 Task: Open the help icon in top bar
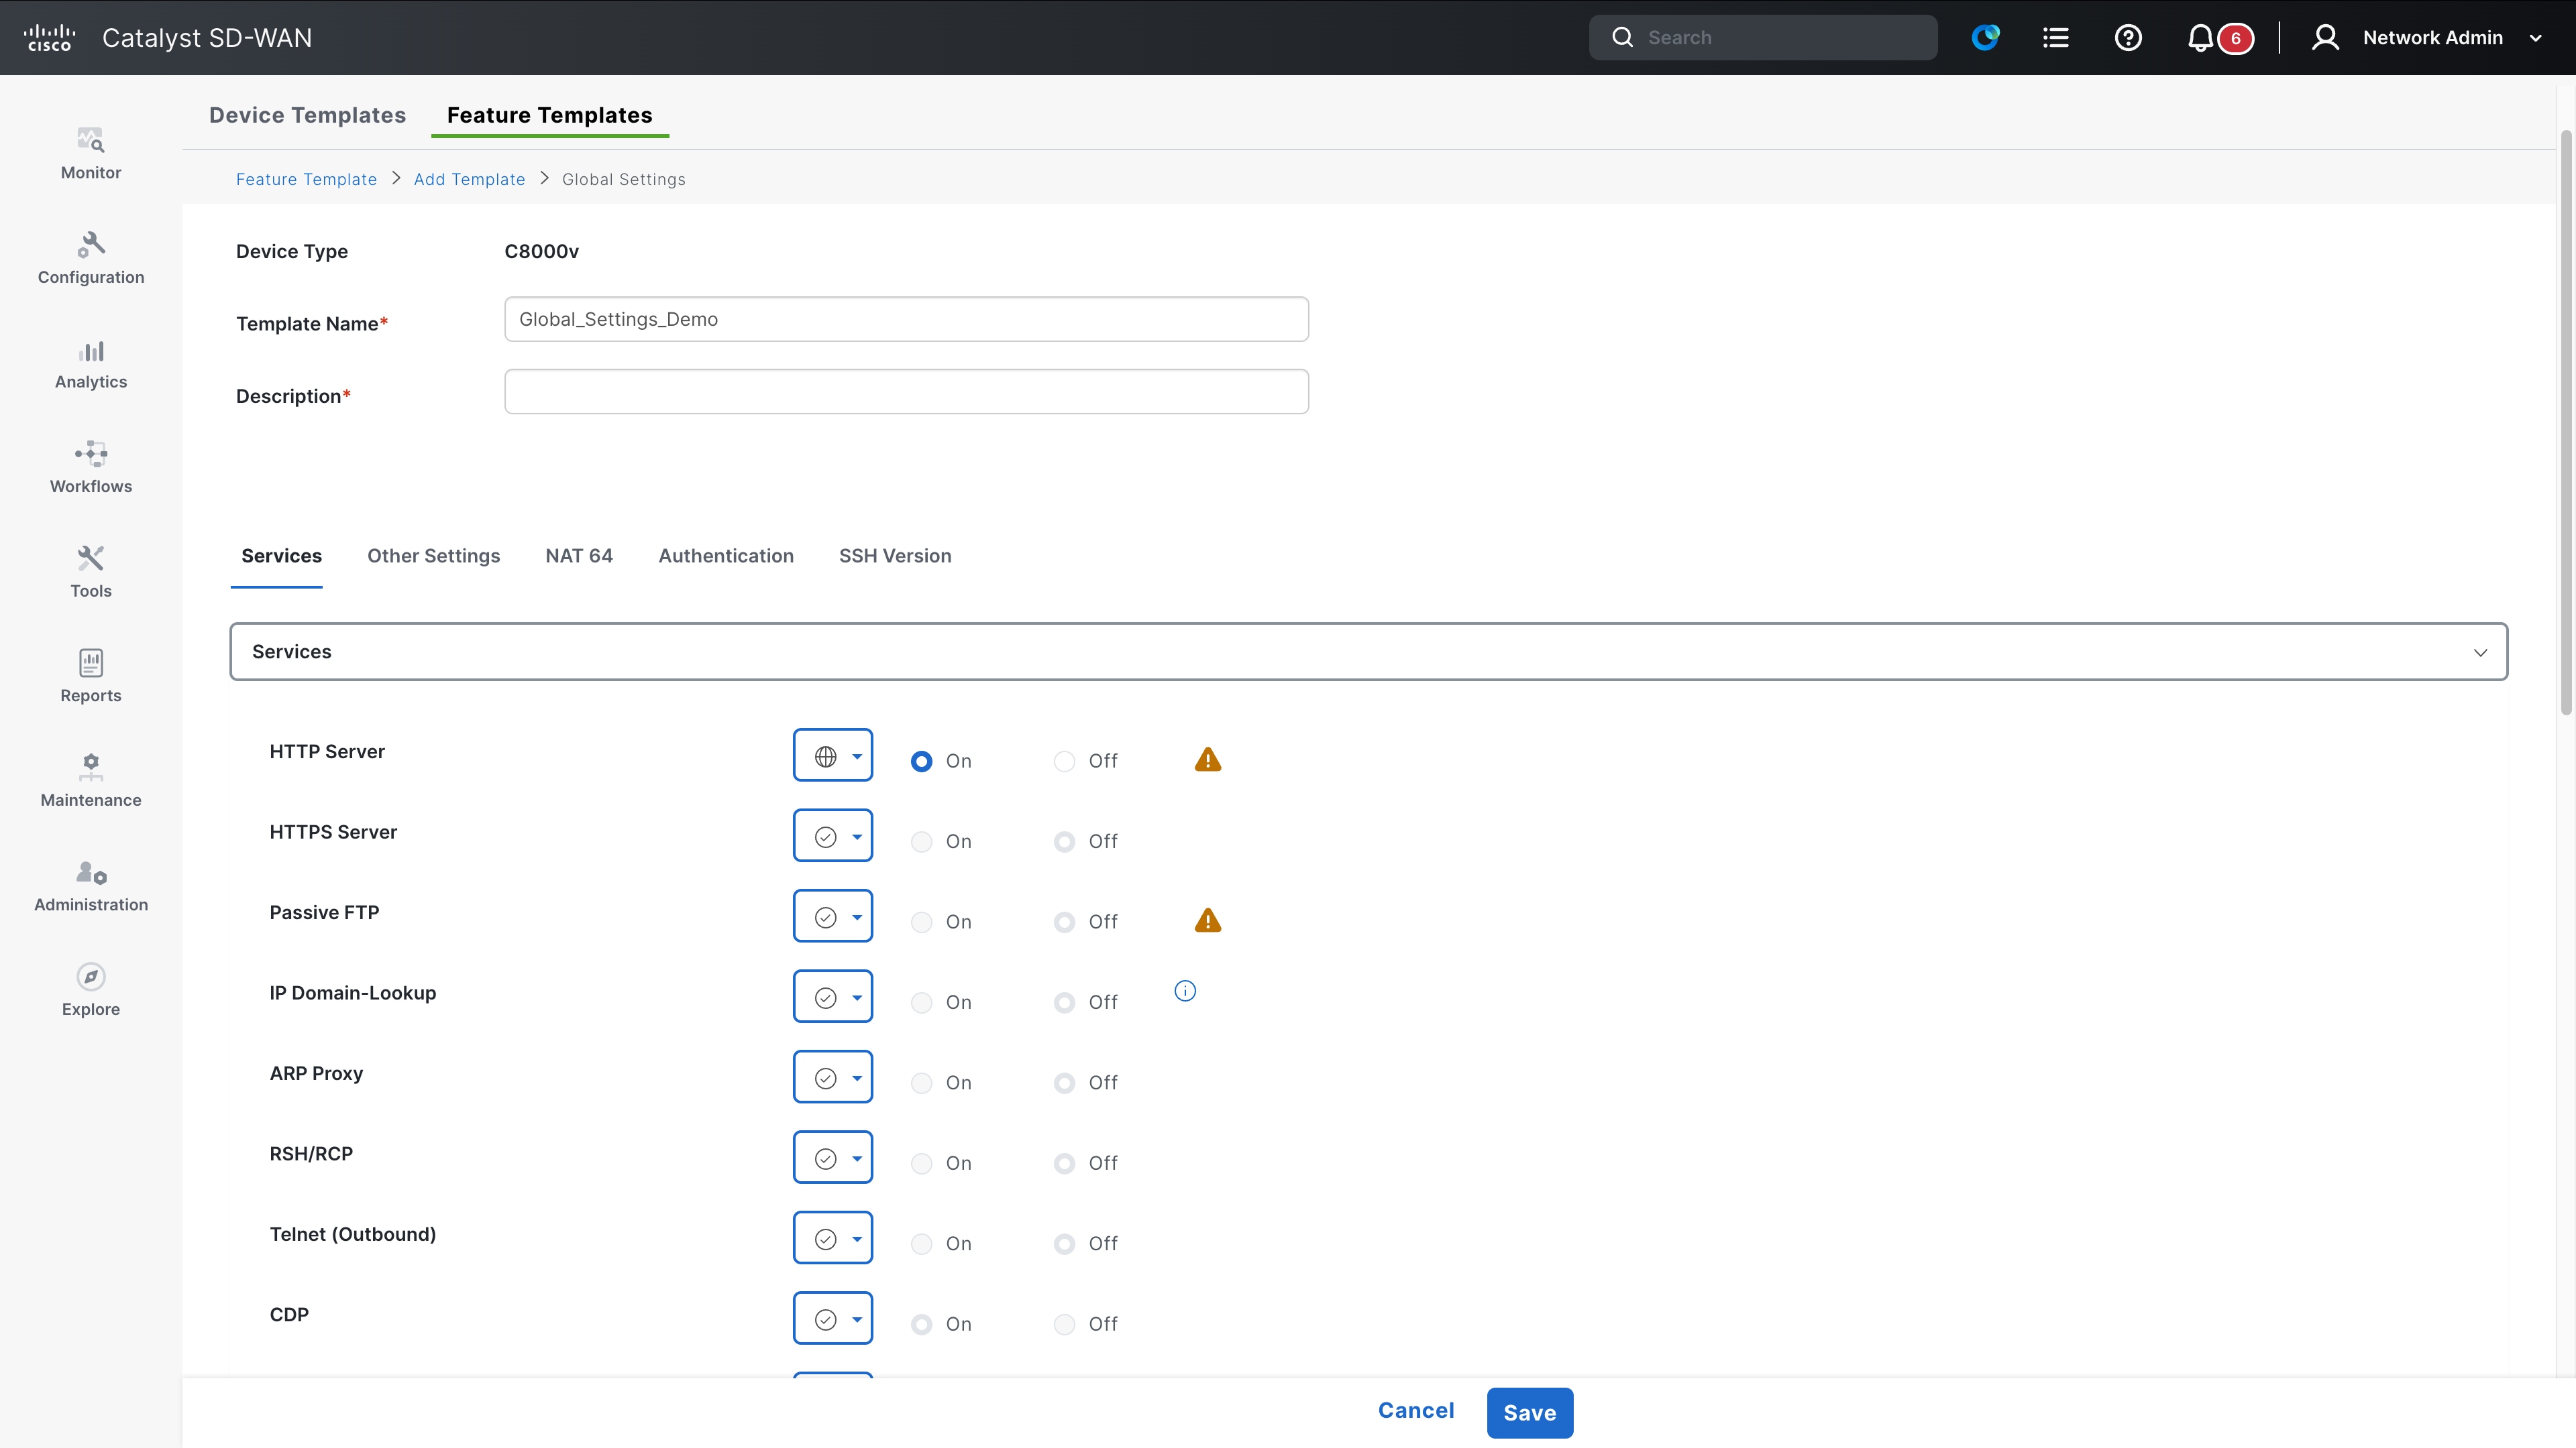[2128, 37]
